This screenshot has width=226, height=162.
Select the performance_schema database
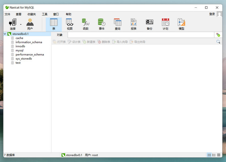(30, 55)
